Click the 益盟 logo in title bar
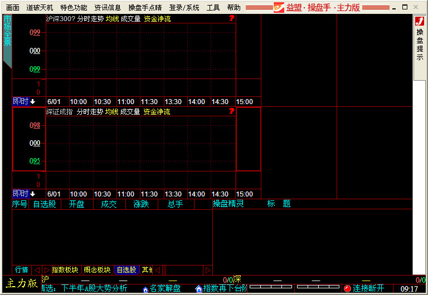 coord(279,8)
